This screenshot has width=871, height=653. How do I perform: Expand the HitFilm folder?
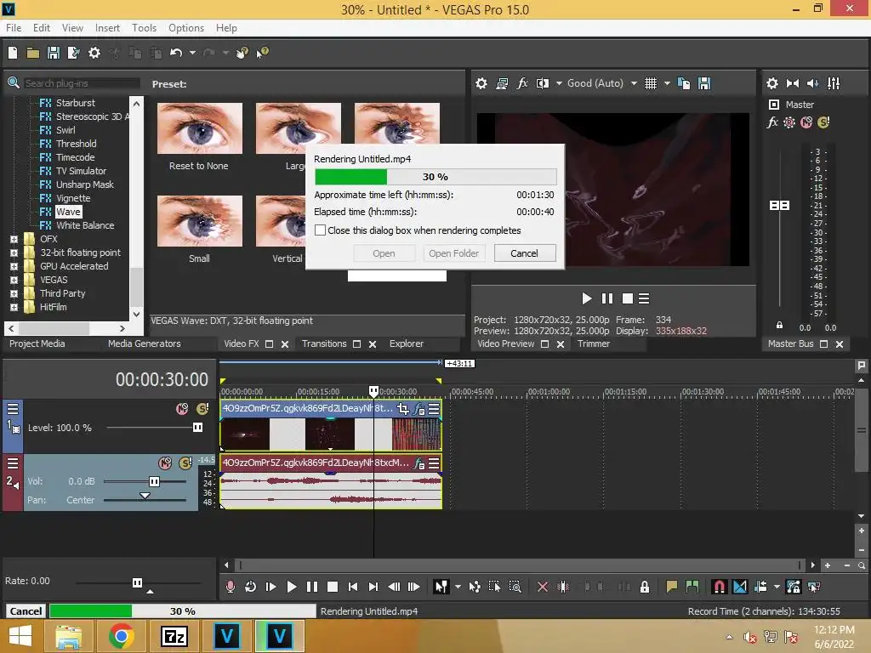tap(14, 307)
